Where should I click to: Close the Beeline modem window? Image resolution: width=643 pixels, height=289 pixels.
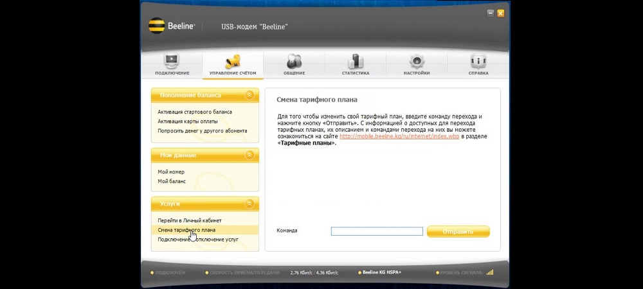point(501,13)
